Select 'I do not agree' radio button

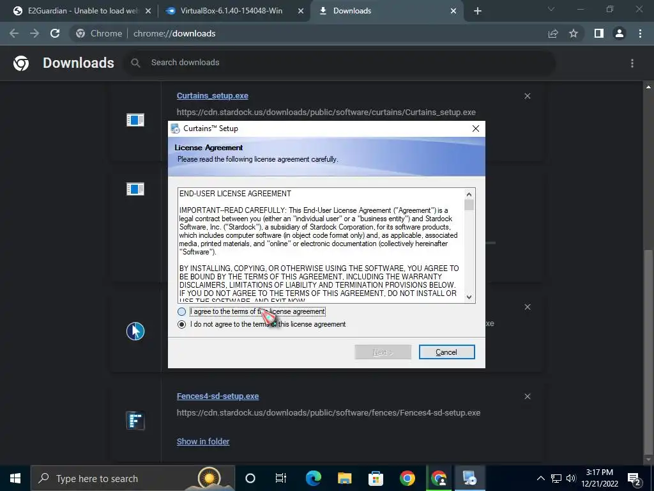click(x=181, y=324)
